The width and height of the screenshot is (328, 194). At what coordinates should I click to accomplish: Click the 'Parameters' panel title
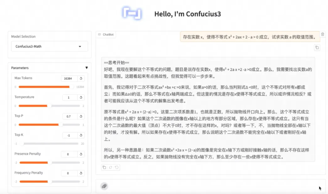pos(20,67)
